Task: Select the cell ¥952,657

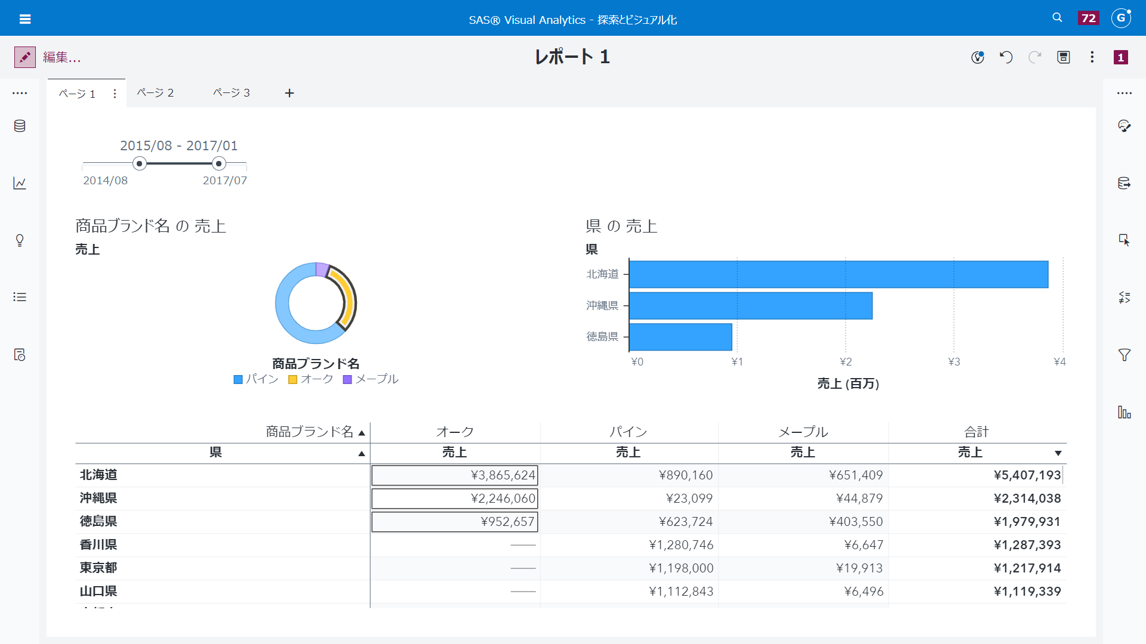Action: (455, 522)
